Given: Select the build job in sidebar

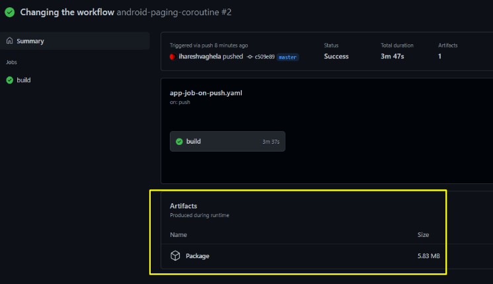Looking at the screenshot, I should pos(24,80).
